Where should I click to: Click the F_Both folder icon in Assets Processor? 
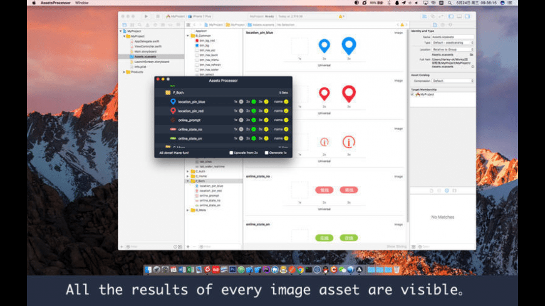click(168, 92)
